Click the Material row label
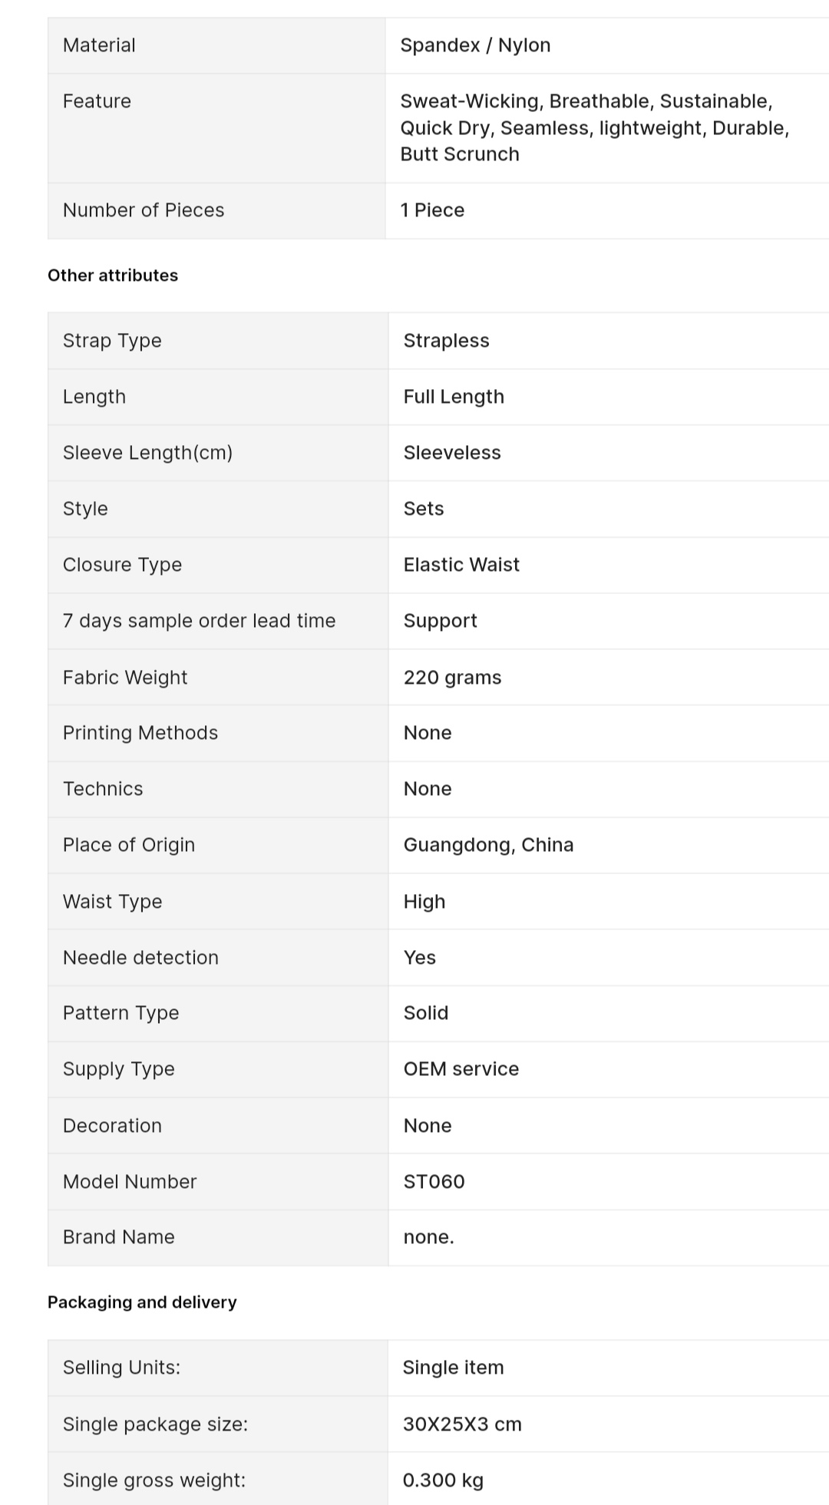Image resolution: width=829 pixels, height=1505 pixels. click(x=99, y=45)
